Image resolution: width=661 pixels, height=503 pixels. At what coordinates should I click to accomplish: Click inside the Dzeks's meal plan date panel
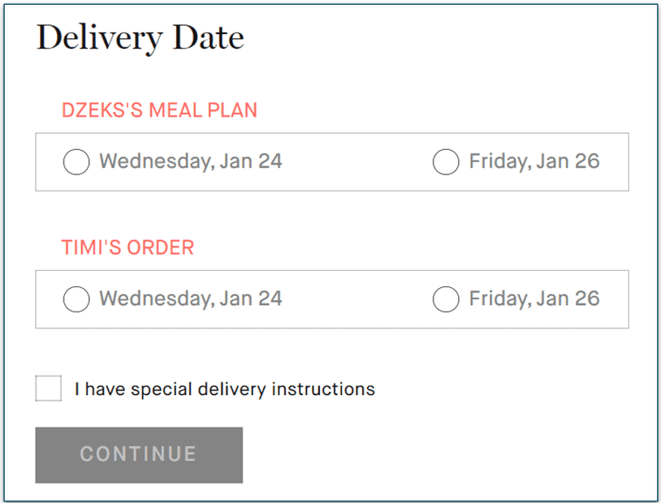[x=331, y=161]
